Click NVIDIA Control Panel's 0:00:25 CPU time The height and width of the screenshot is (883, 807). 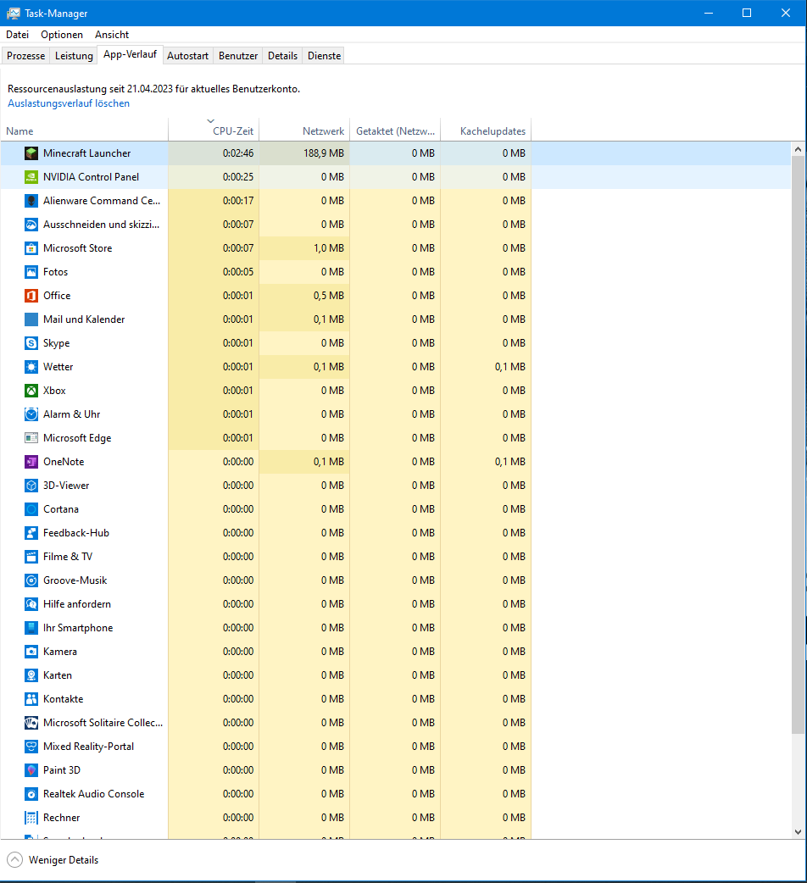click(x=238, y=177)
